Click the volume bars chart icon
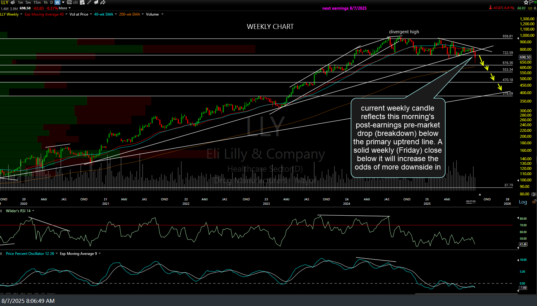 click(76, 2)
